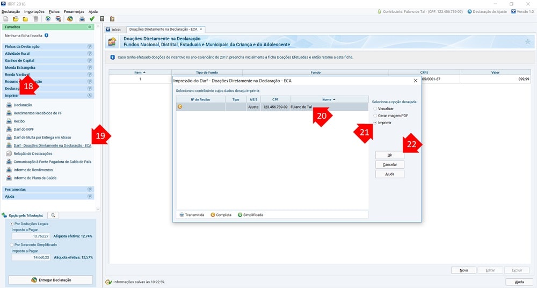The width and height of the screenshot is (537, 288).
Task: Collapse the Favoritos panel
Action: point(89,26)
